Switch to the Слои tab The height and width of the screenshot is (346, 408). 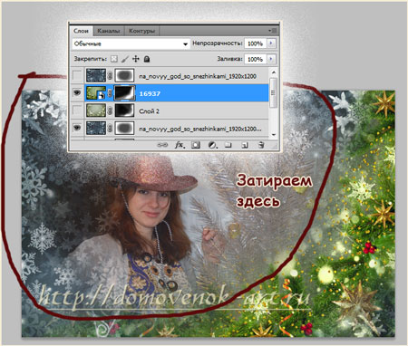click(81, 31)
